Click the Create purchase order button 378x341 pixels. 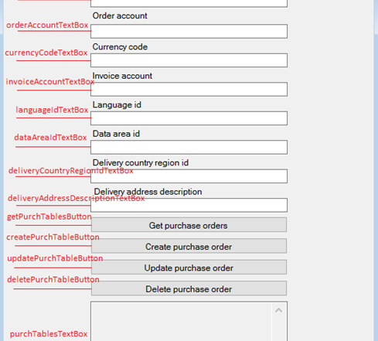pyautogui.click(x=189, y=246)
